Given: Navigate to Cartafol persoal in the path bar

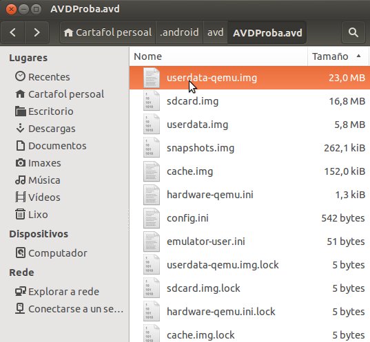Looking at the screenshot, I should (108, 32).
